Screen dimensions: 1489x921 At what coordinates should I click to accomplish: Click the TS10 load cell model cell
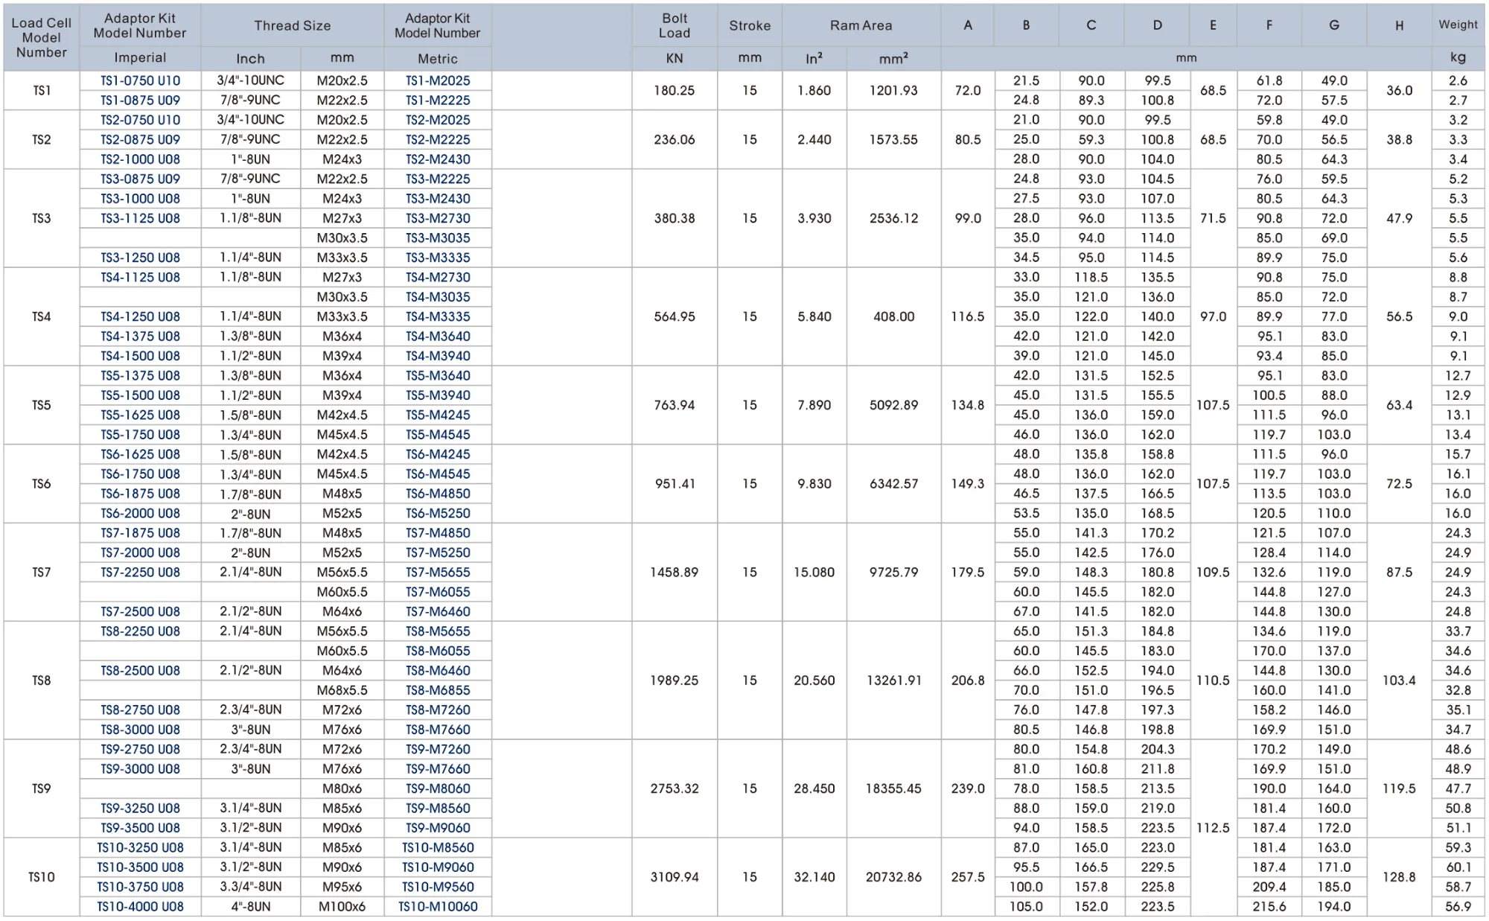(42, 877)
